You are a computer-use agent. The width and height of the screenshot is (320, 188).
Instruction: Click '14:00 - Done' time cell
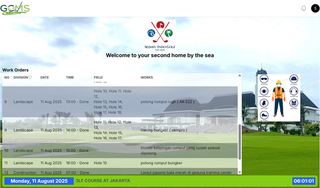tap(77, 130)
